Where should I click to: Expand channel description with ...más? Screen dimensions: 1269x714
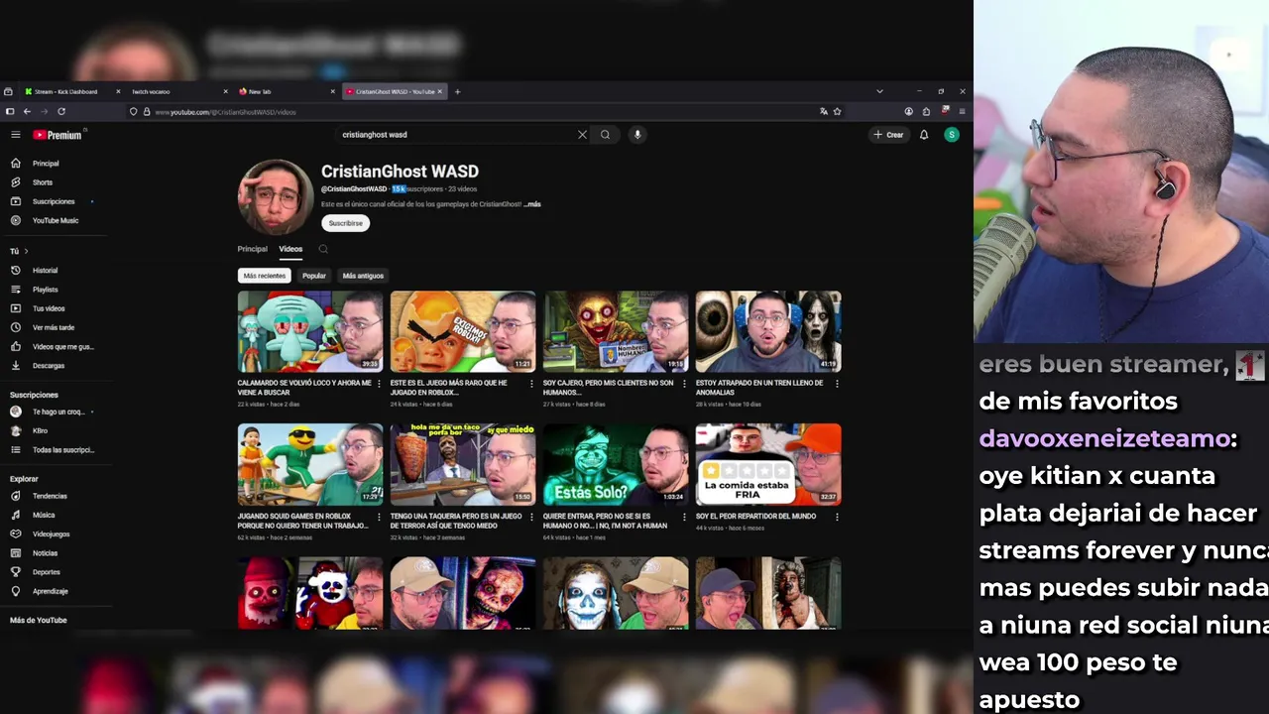[x=532, y=204]
